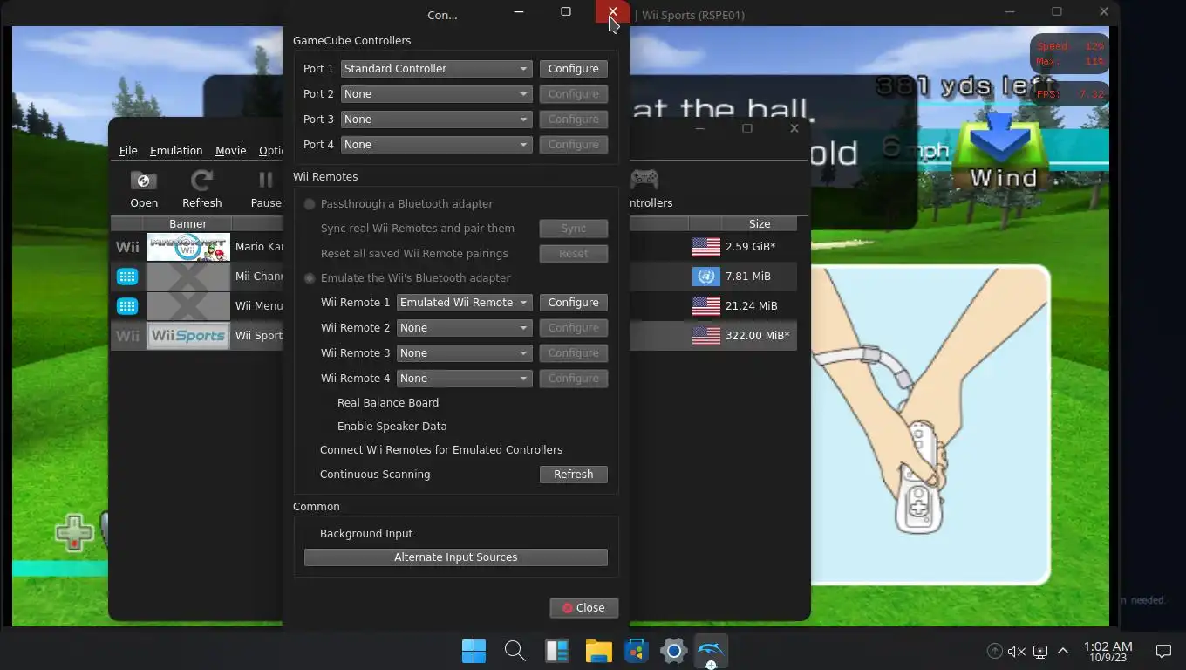Click the Banner column header
This screenshot has height=670, width=1186.
(187, 224)
